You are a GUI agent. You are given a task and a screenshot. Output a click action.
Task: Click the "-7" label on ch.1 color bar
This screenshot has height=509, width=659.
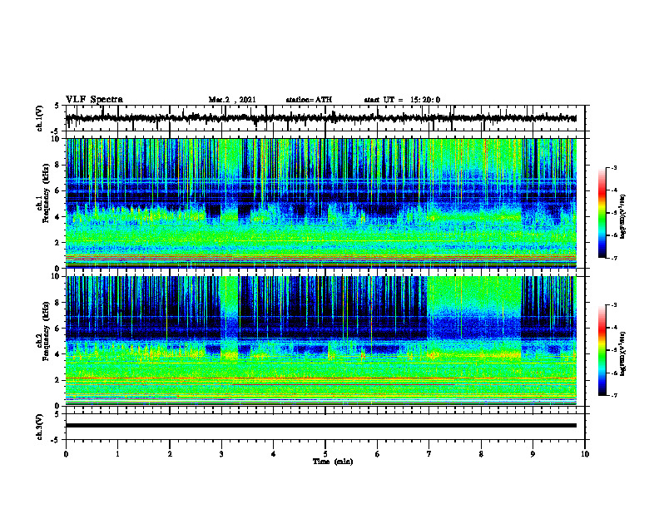[613, 258]
